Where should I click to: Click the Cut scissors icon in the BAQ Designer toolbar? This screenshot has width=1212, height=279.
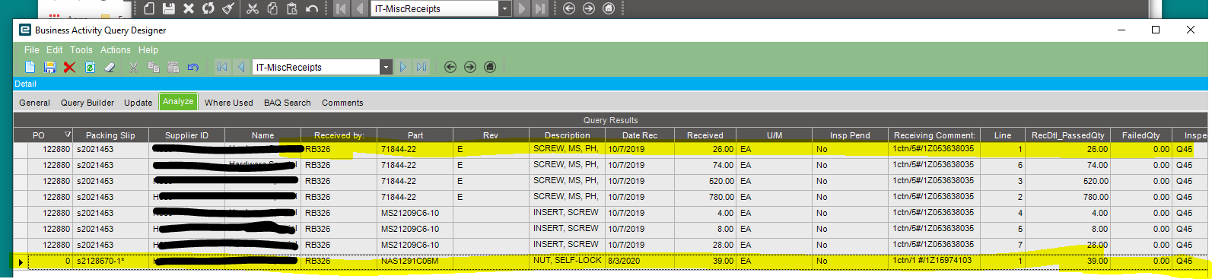[x=133, y=67]
